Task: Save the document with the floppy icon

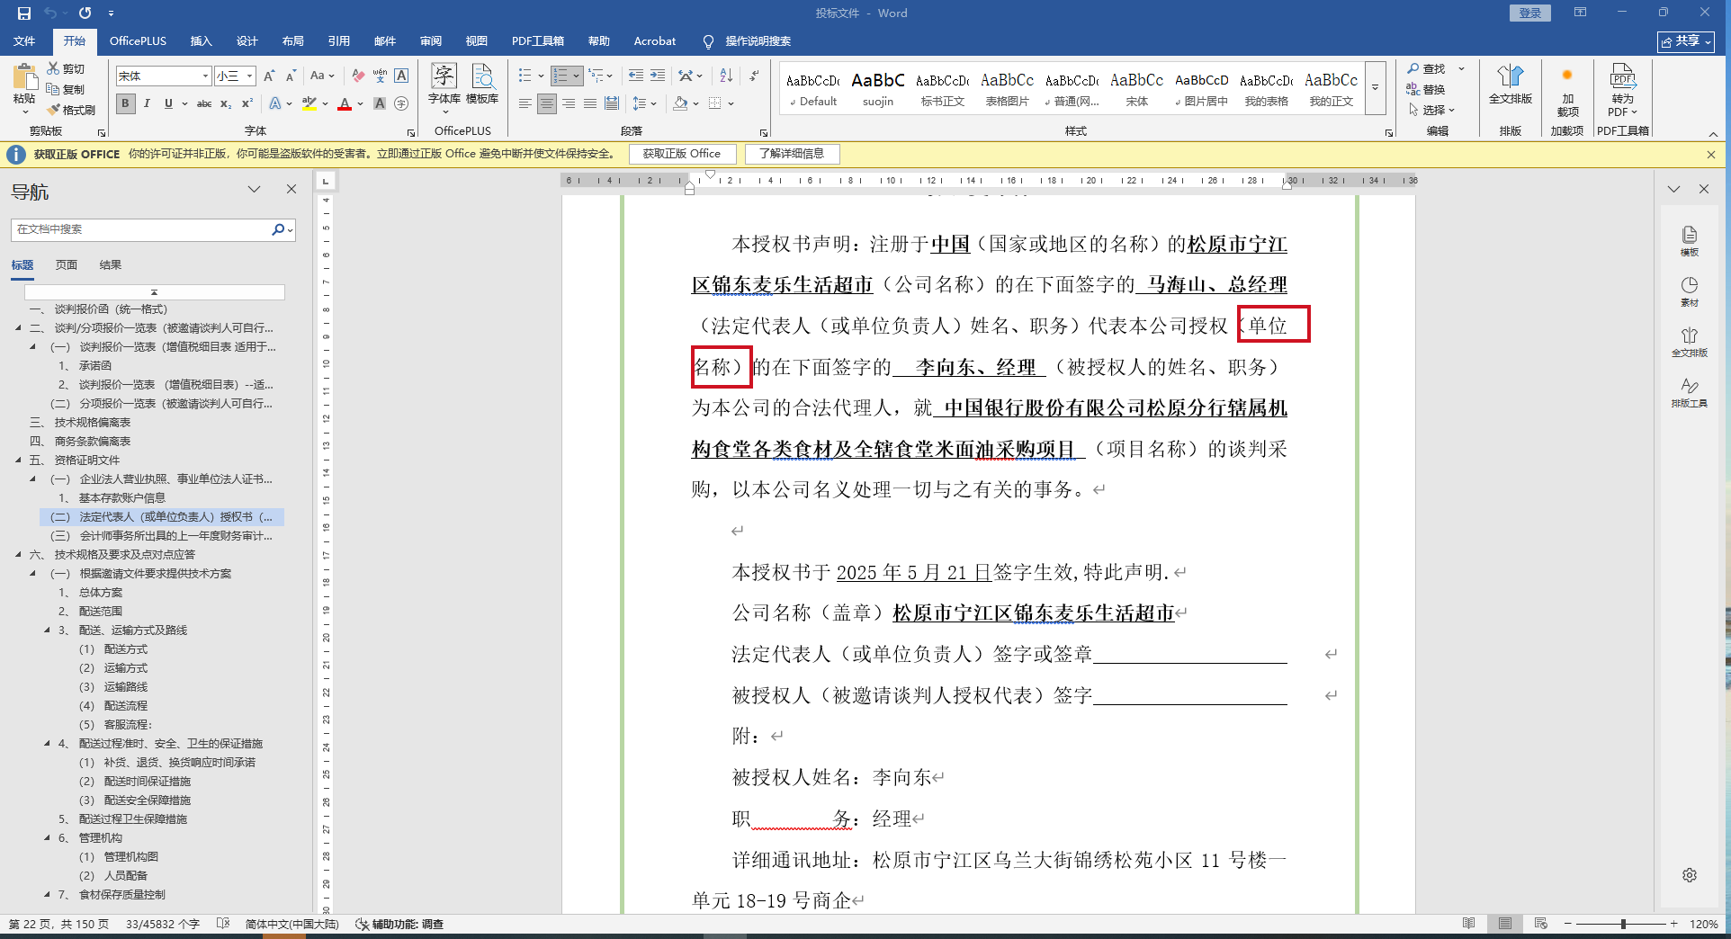Action: 24,13
